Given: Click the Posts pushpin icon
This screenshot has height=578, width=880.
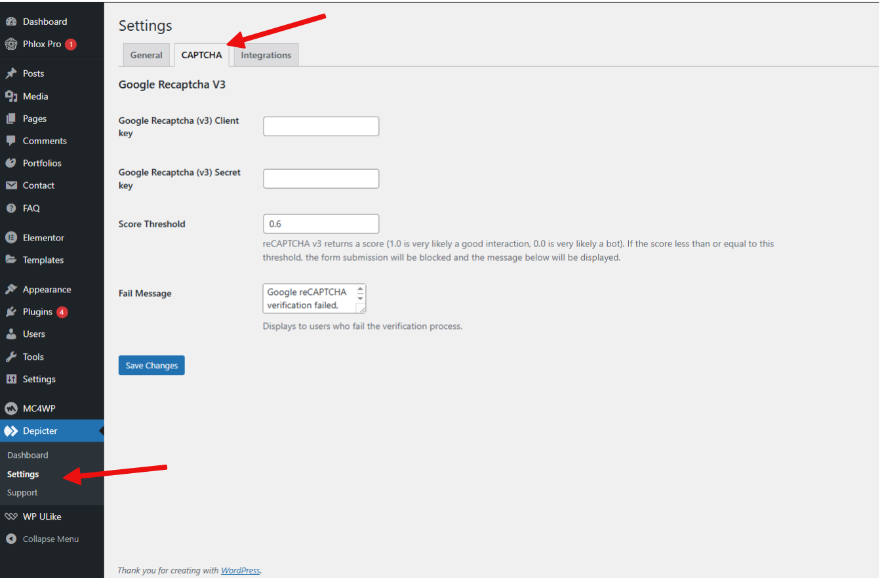Looking at the screenshot, I should (10, 73).
